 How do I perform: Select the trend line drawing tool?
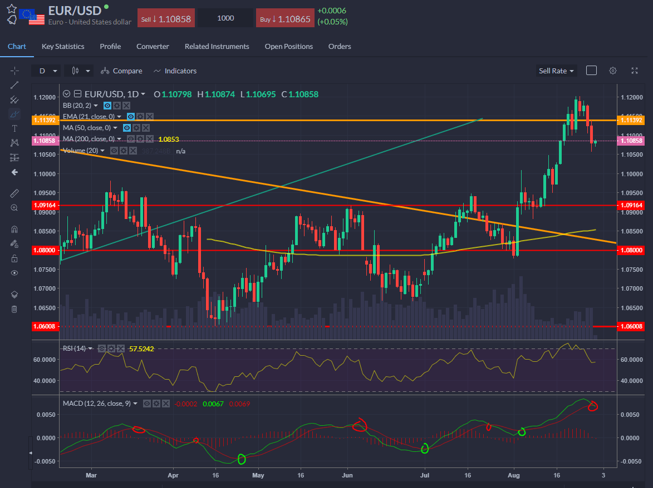tap(14, 85)
